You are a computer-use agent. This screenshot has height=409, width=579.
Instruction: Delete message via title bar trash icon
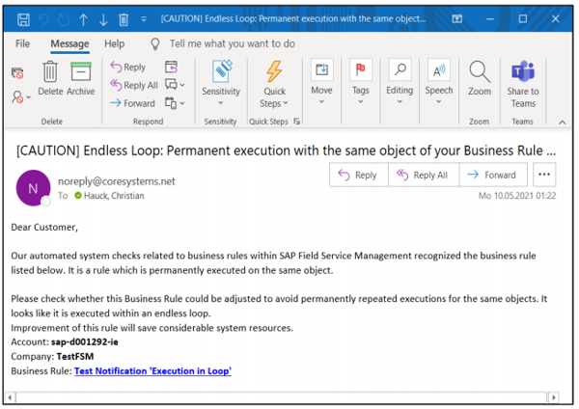click(124, 19)
